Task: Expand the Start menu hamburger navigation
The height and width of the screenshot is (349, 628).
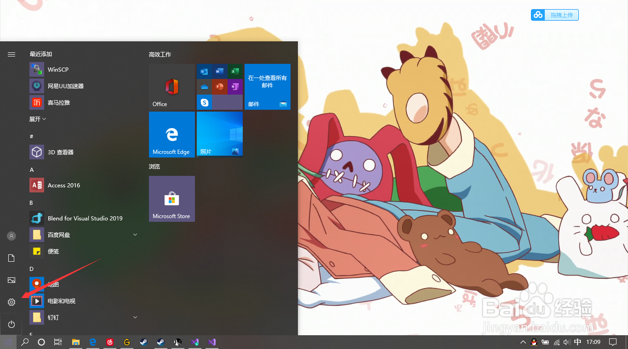Action: click(x=11, y=54)
